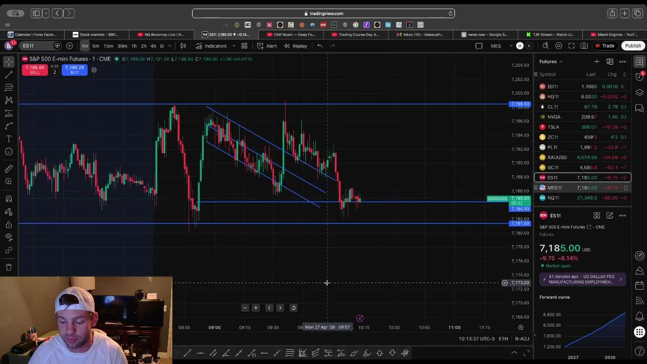Click the red SELL 7,185.00 button
647x364 pixels.
(34, 70)
